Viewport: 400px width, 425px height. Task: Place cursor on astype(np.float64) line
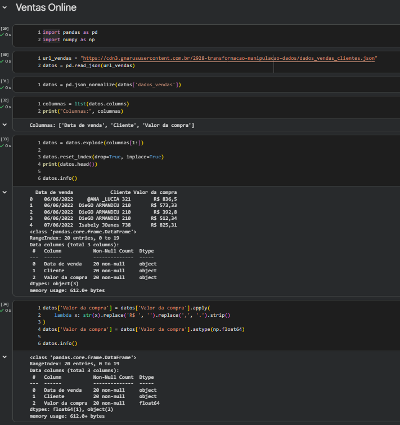point(143,329)
